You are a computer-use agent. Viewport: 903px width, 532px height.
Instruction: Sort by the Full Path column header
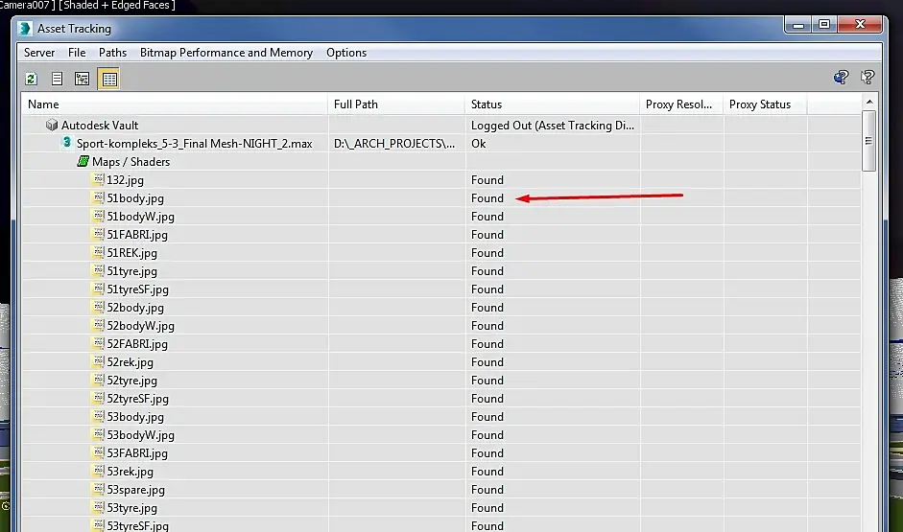[396, 104]
